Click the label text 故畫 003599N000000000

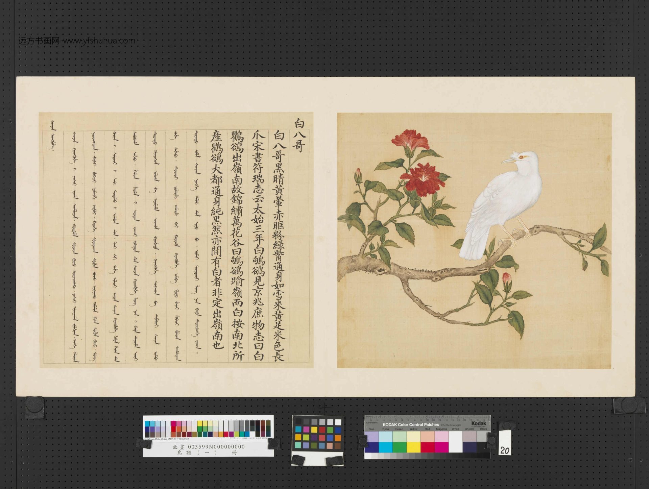[x=209, y=447]
